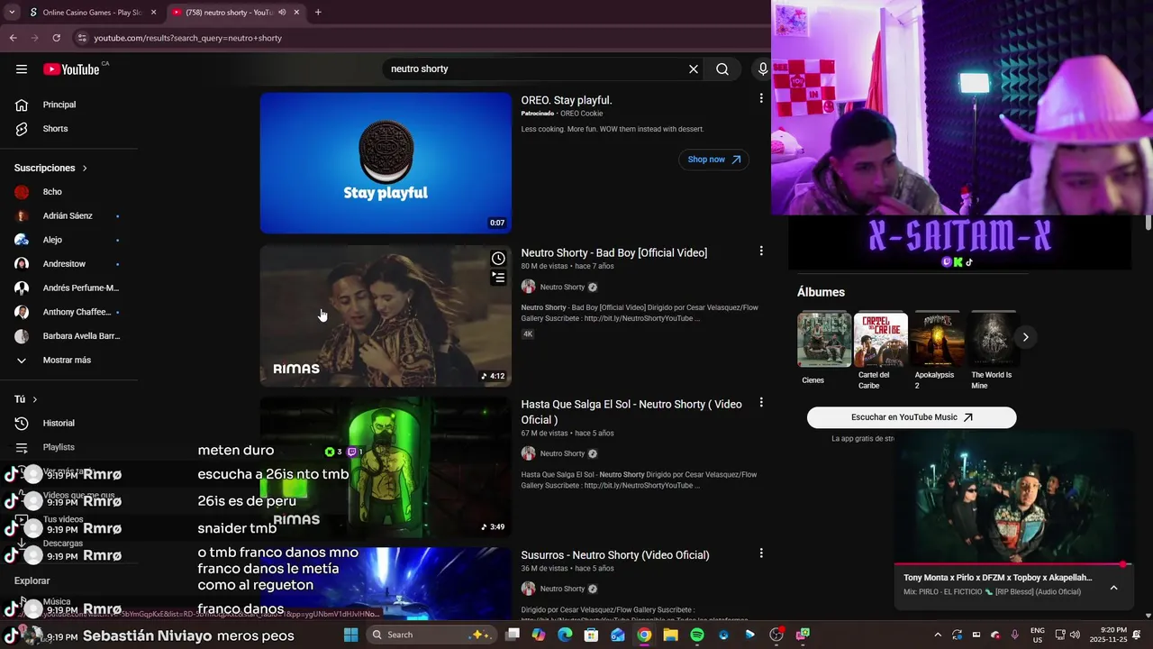Run search with the magnifier button
This screenshot has width=1153, height=649.
(x=722, y=69)
